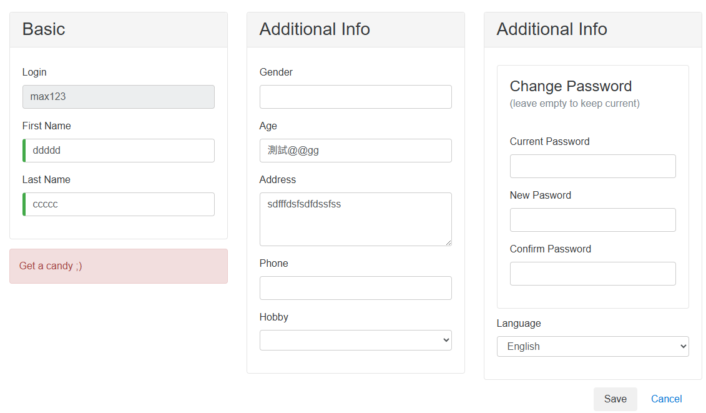706x413 pixels.
Task: Click the Change Password heading
Action: tap(571, 86)
